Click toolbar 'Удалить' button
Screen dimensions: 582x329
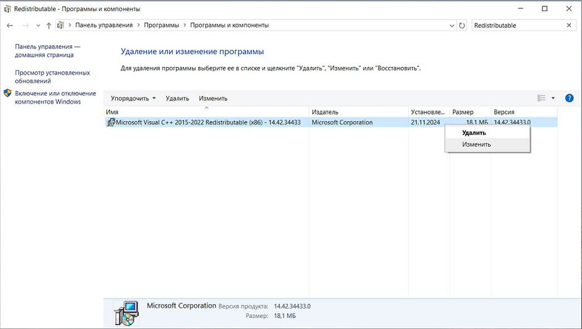[178, 99]
